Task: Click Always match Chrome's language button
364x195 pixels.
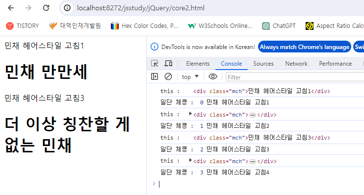Action: tap(304, 47)
